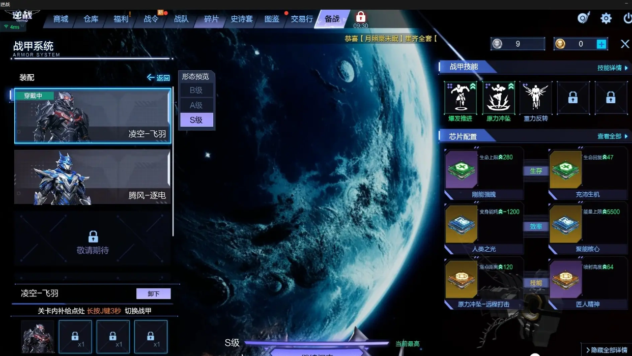This screenshot has width=632, height=356.
Task: Select the S级 form preview
Action: (x=196, y=120)
